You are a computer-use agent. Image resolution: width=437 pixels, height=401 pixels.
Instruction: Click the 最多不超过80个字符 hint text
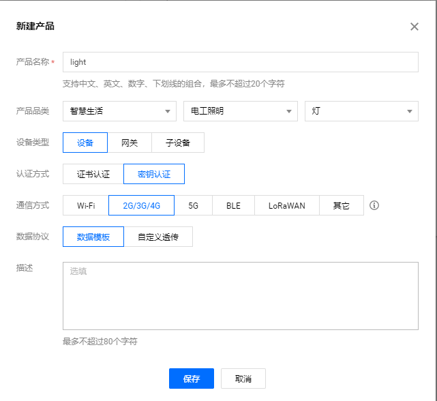100,341
